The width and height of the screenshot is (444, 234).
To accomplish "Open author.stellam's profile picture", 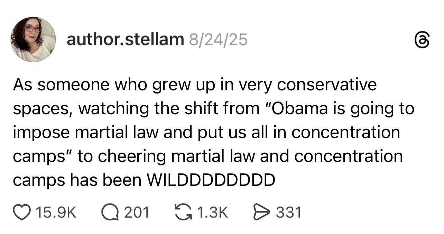I will coord(33,39).
